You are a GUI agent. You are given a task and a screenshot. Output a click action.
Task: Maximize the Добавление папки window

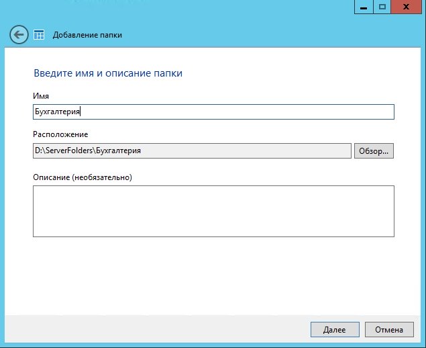click(x=382, y=7)
